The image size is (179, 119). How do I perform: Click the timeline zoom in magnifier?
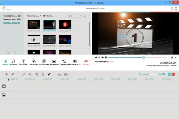[160, 74]
